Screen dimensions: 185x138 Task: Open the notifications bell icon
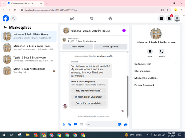(169, 18)
